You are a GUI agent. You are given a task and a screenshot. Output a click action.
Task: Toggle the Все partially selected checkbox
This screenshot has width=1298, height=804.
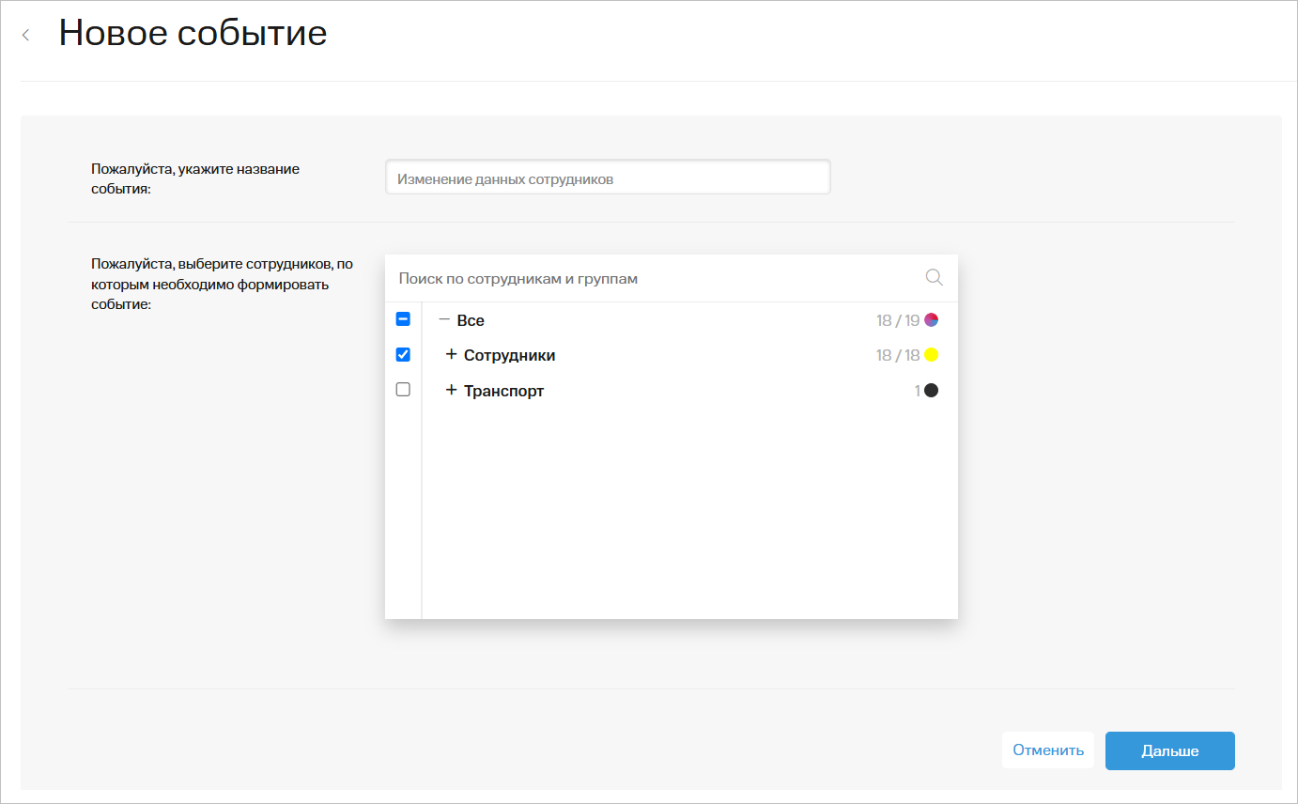pyautogui.click(x=403, y=319)
